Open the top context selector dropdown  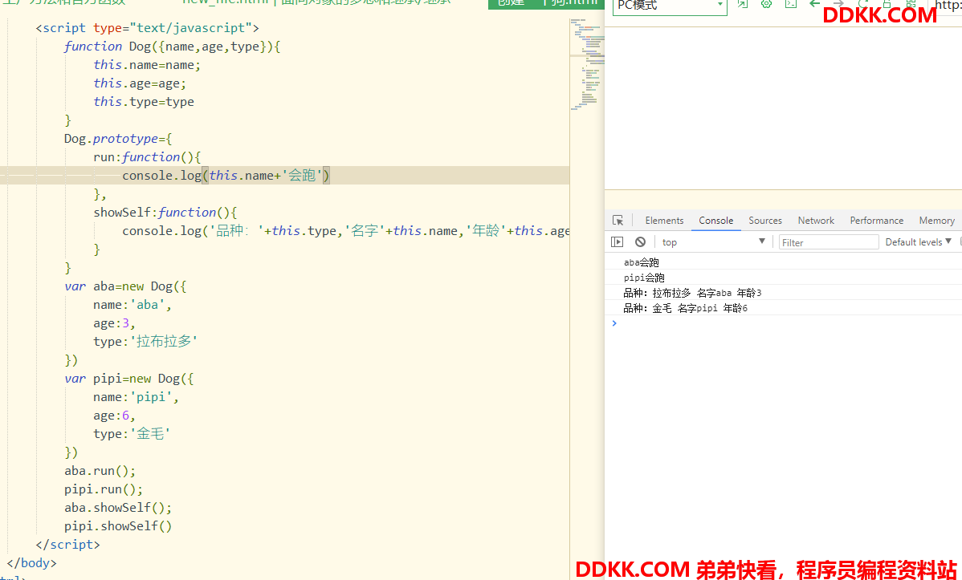click(x=714, y=242)
